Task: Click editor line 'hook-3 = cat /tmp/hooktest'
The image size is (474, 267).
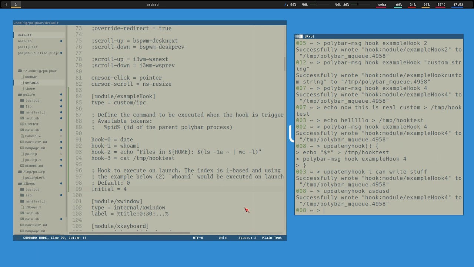Action: point(133,158)
